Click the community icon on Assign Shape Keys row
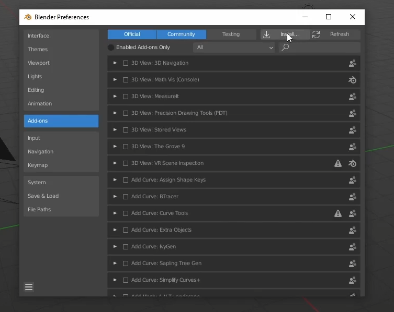 coord(353,180)
